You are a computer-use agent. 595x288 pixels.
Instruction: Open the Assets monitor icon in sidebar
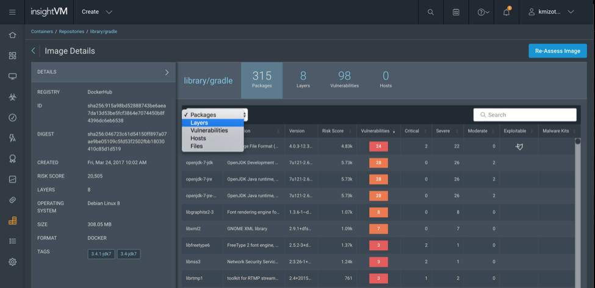[x=12, y=76]
